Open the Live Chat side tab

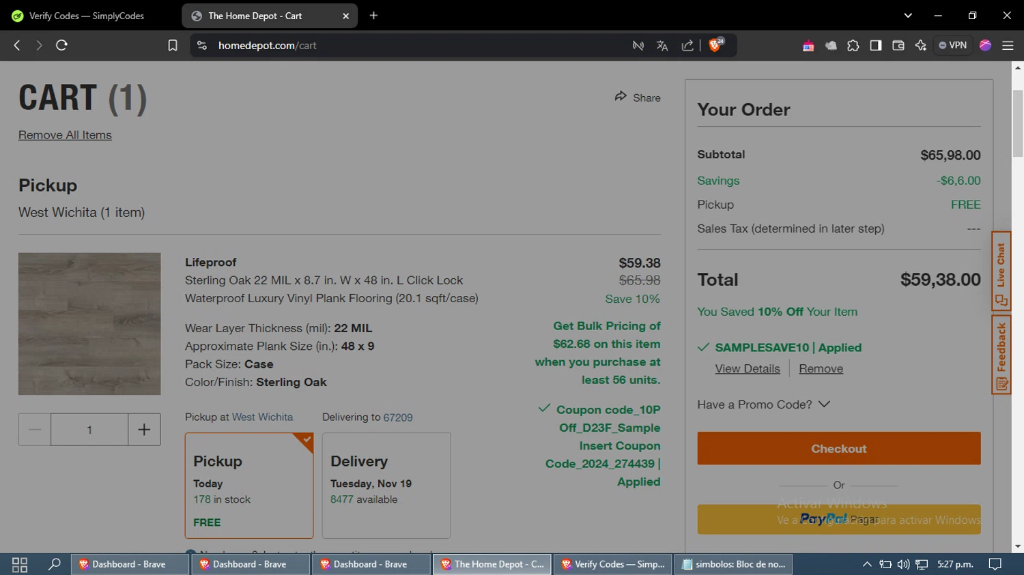coord(1001,271)
